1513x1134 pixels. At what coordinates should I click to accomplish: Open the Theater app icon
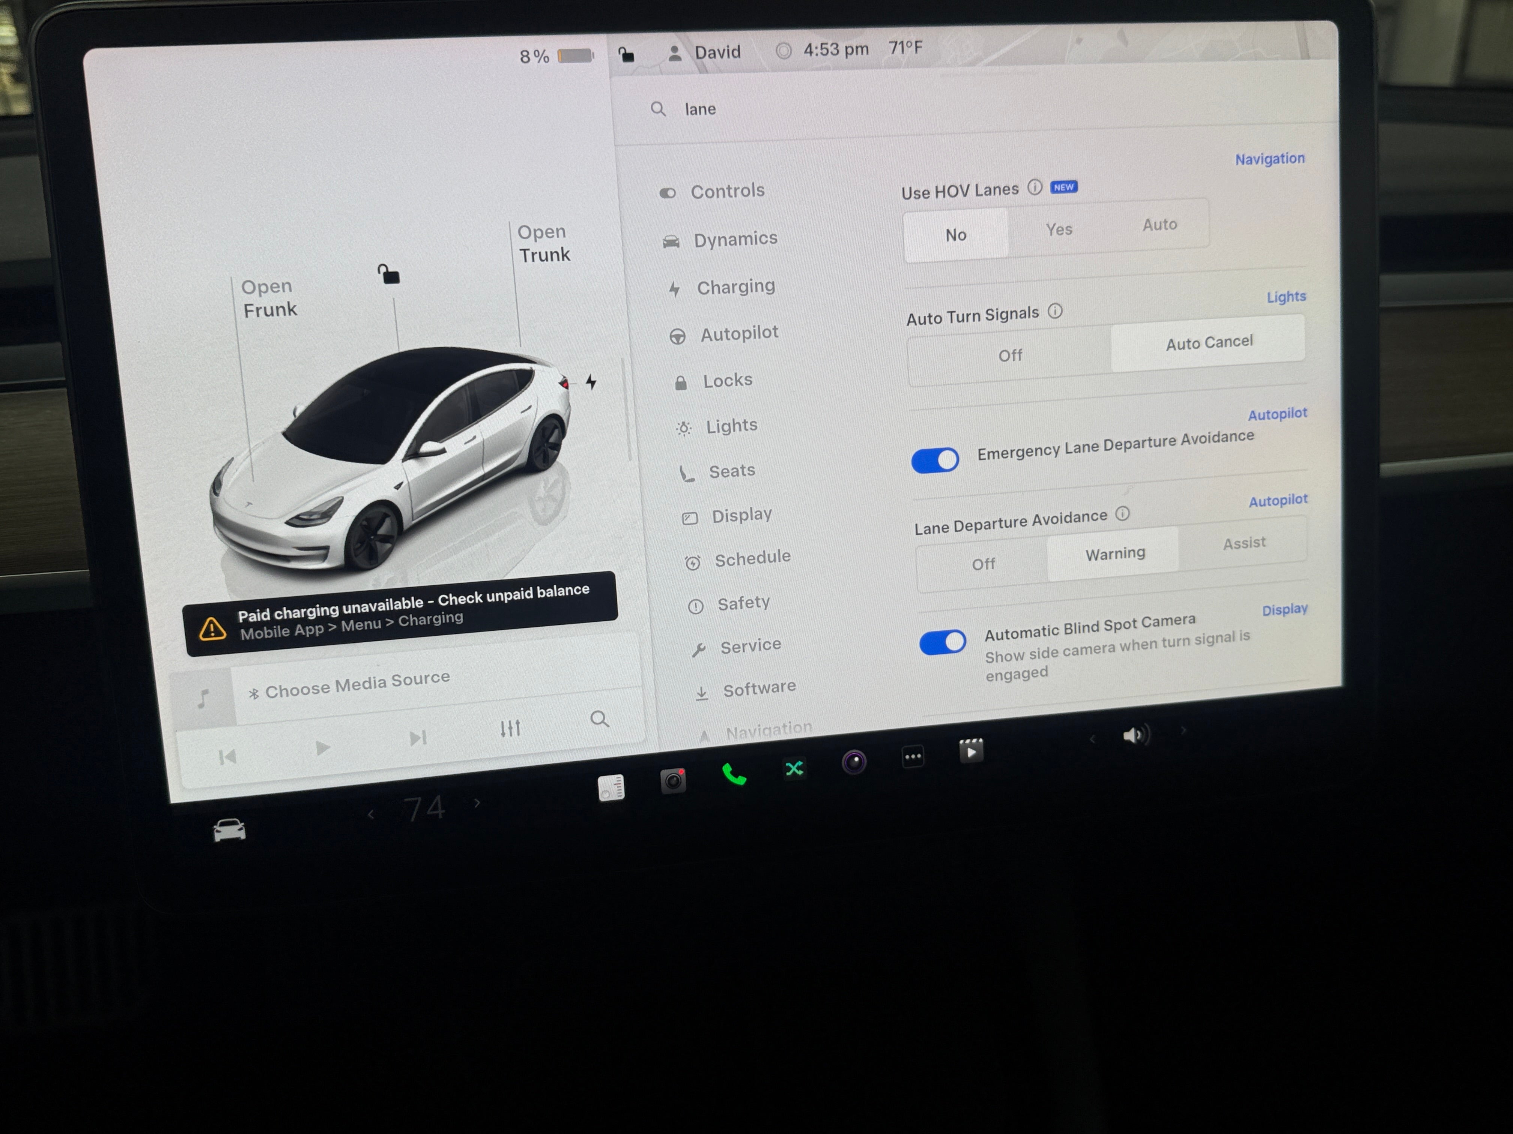point(971,751)
